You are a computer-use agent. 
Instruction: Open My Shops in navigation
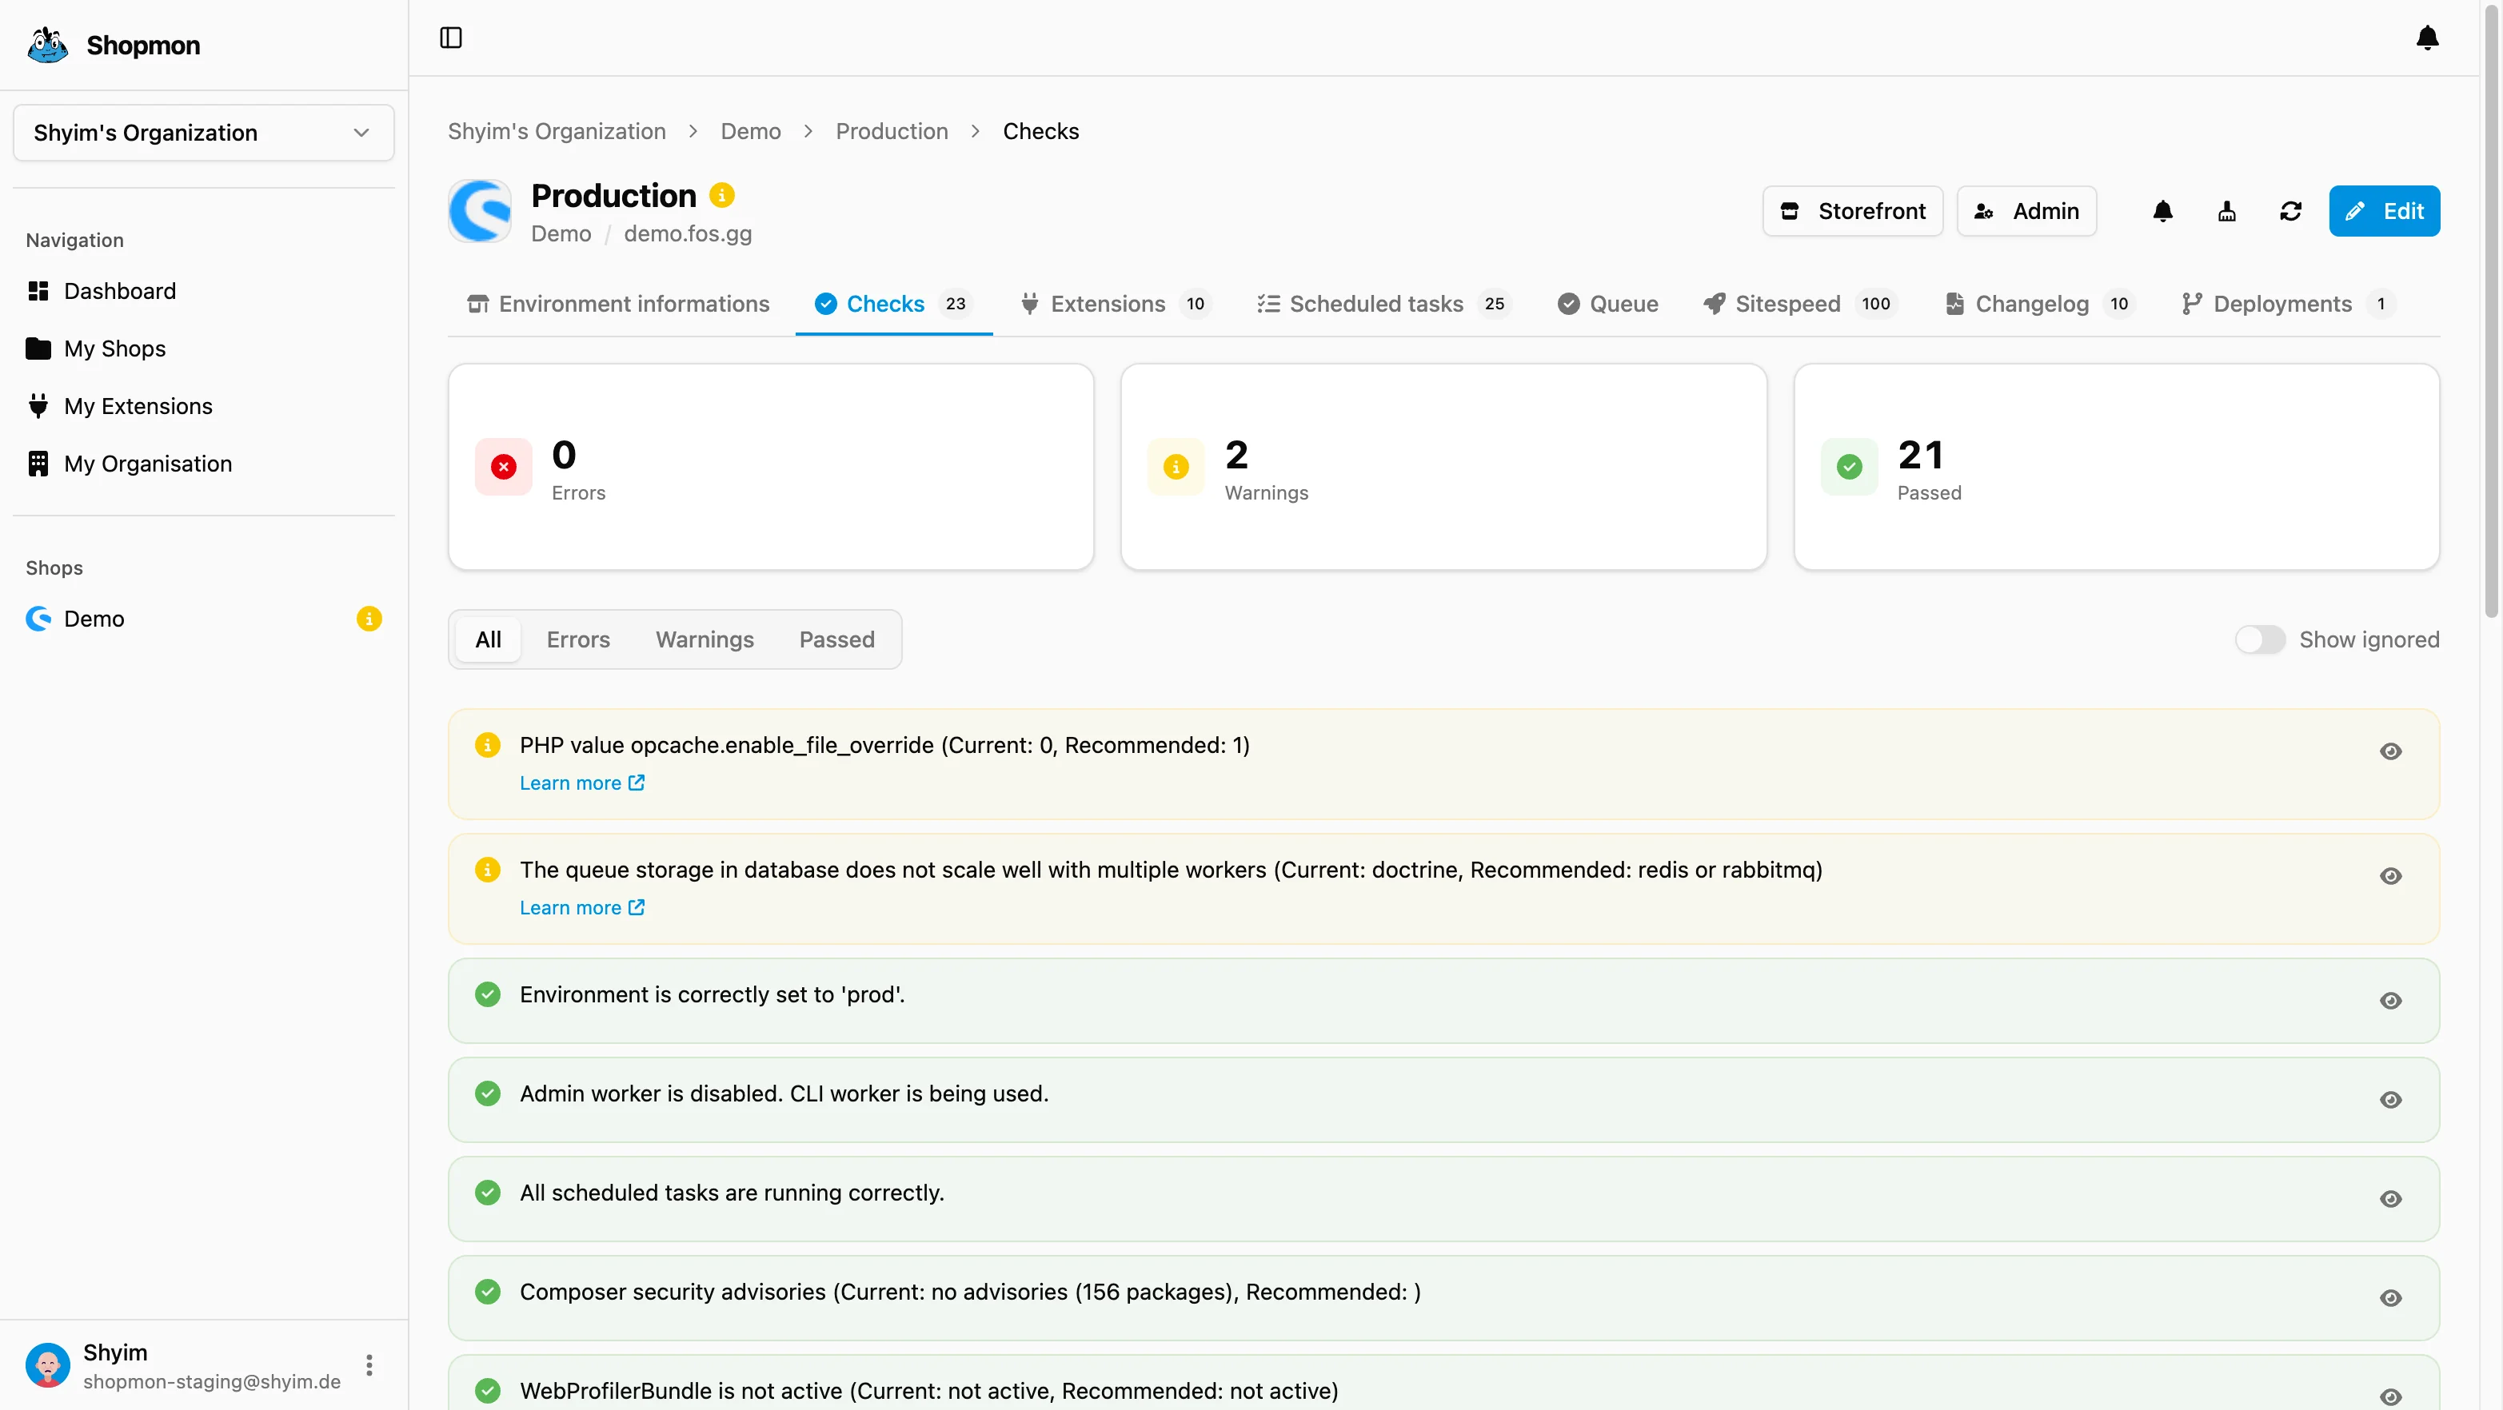pos(203,349)
